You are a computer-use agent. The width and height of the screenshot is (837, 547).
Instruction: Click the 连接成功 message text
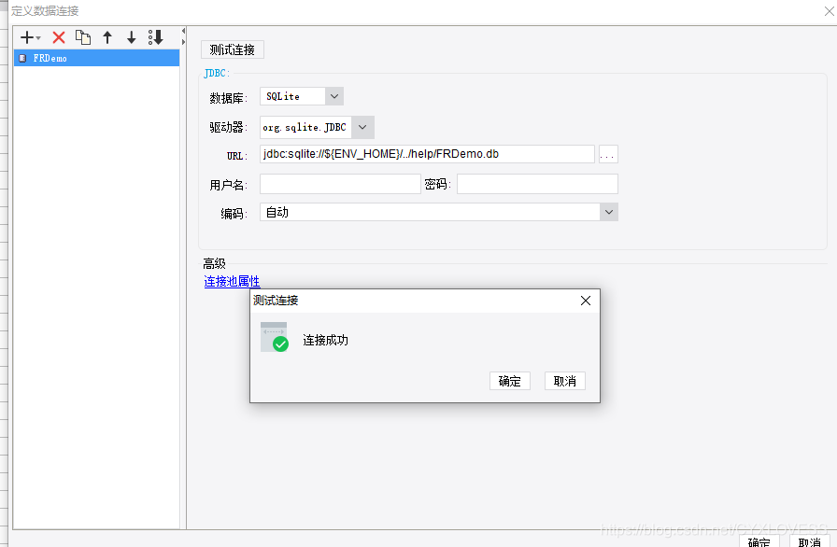pyautogui.click(x=326, y=340)
